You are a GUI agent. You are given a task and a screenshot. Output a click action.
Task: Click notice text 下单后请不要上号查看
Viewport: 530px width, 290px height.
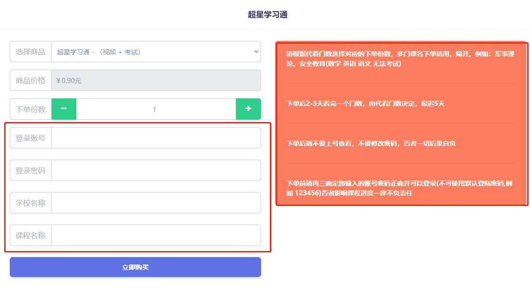coord(371,143)
